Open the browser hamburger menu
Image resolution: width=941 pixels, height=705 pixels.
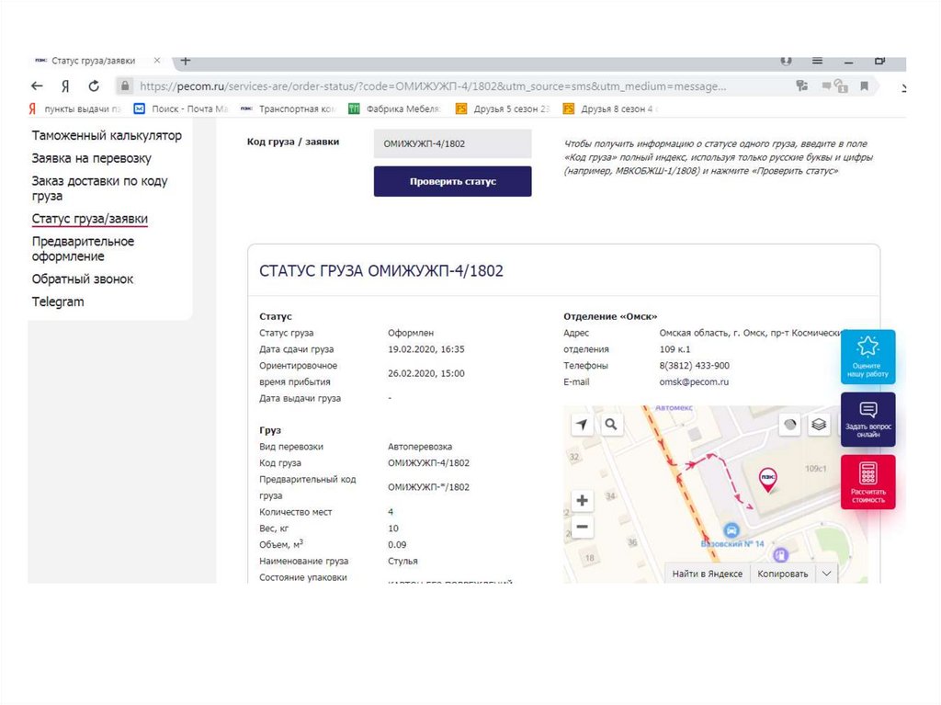817,61
